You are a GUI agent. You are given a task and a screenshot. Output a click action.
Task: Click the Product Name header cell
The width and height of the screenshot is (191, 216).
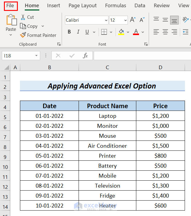coord(107,106)
